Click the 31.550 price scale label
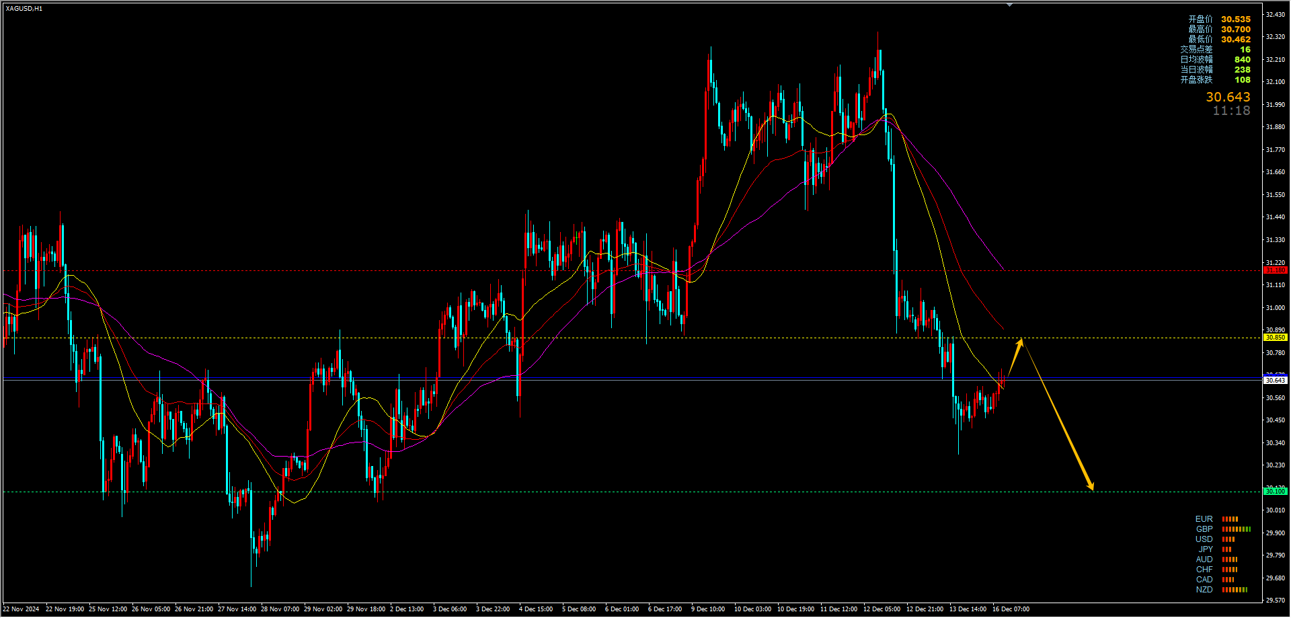Viewport: 1291px width, 618px height. pos(1276,195)
